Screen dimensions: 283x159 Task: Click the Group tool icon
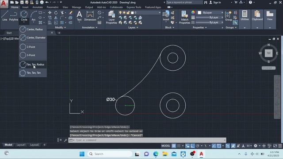tap(229, 16)
